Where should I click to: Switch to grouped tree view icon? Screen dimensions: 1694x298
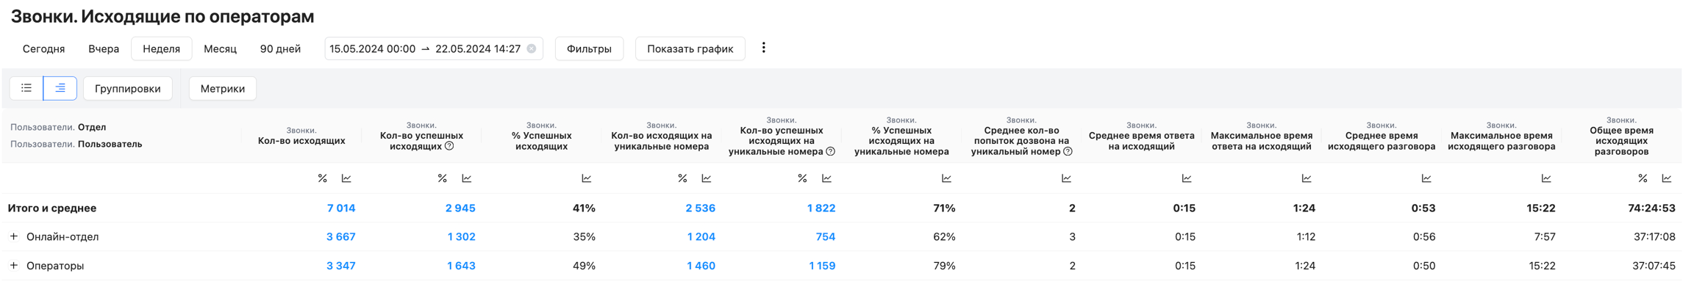pos(60,88)
